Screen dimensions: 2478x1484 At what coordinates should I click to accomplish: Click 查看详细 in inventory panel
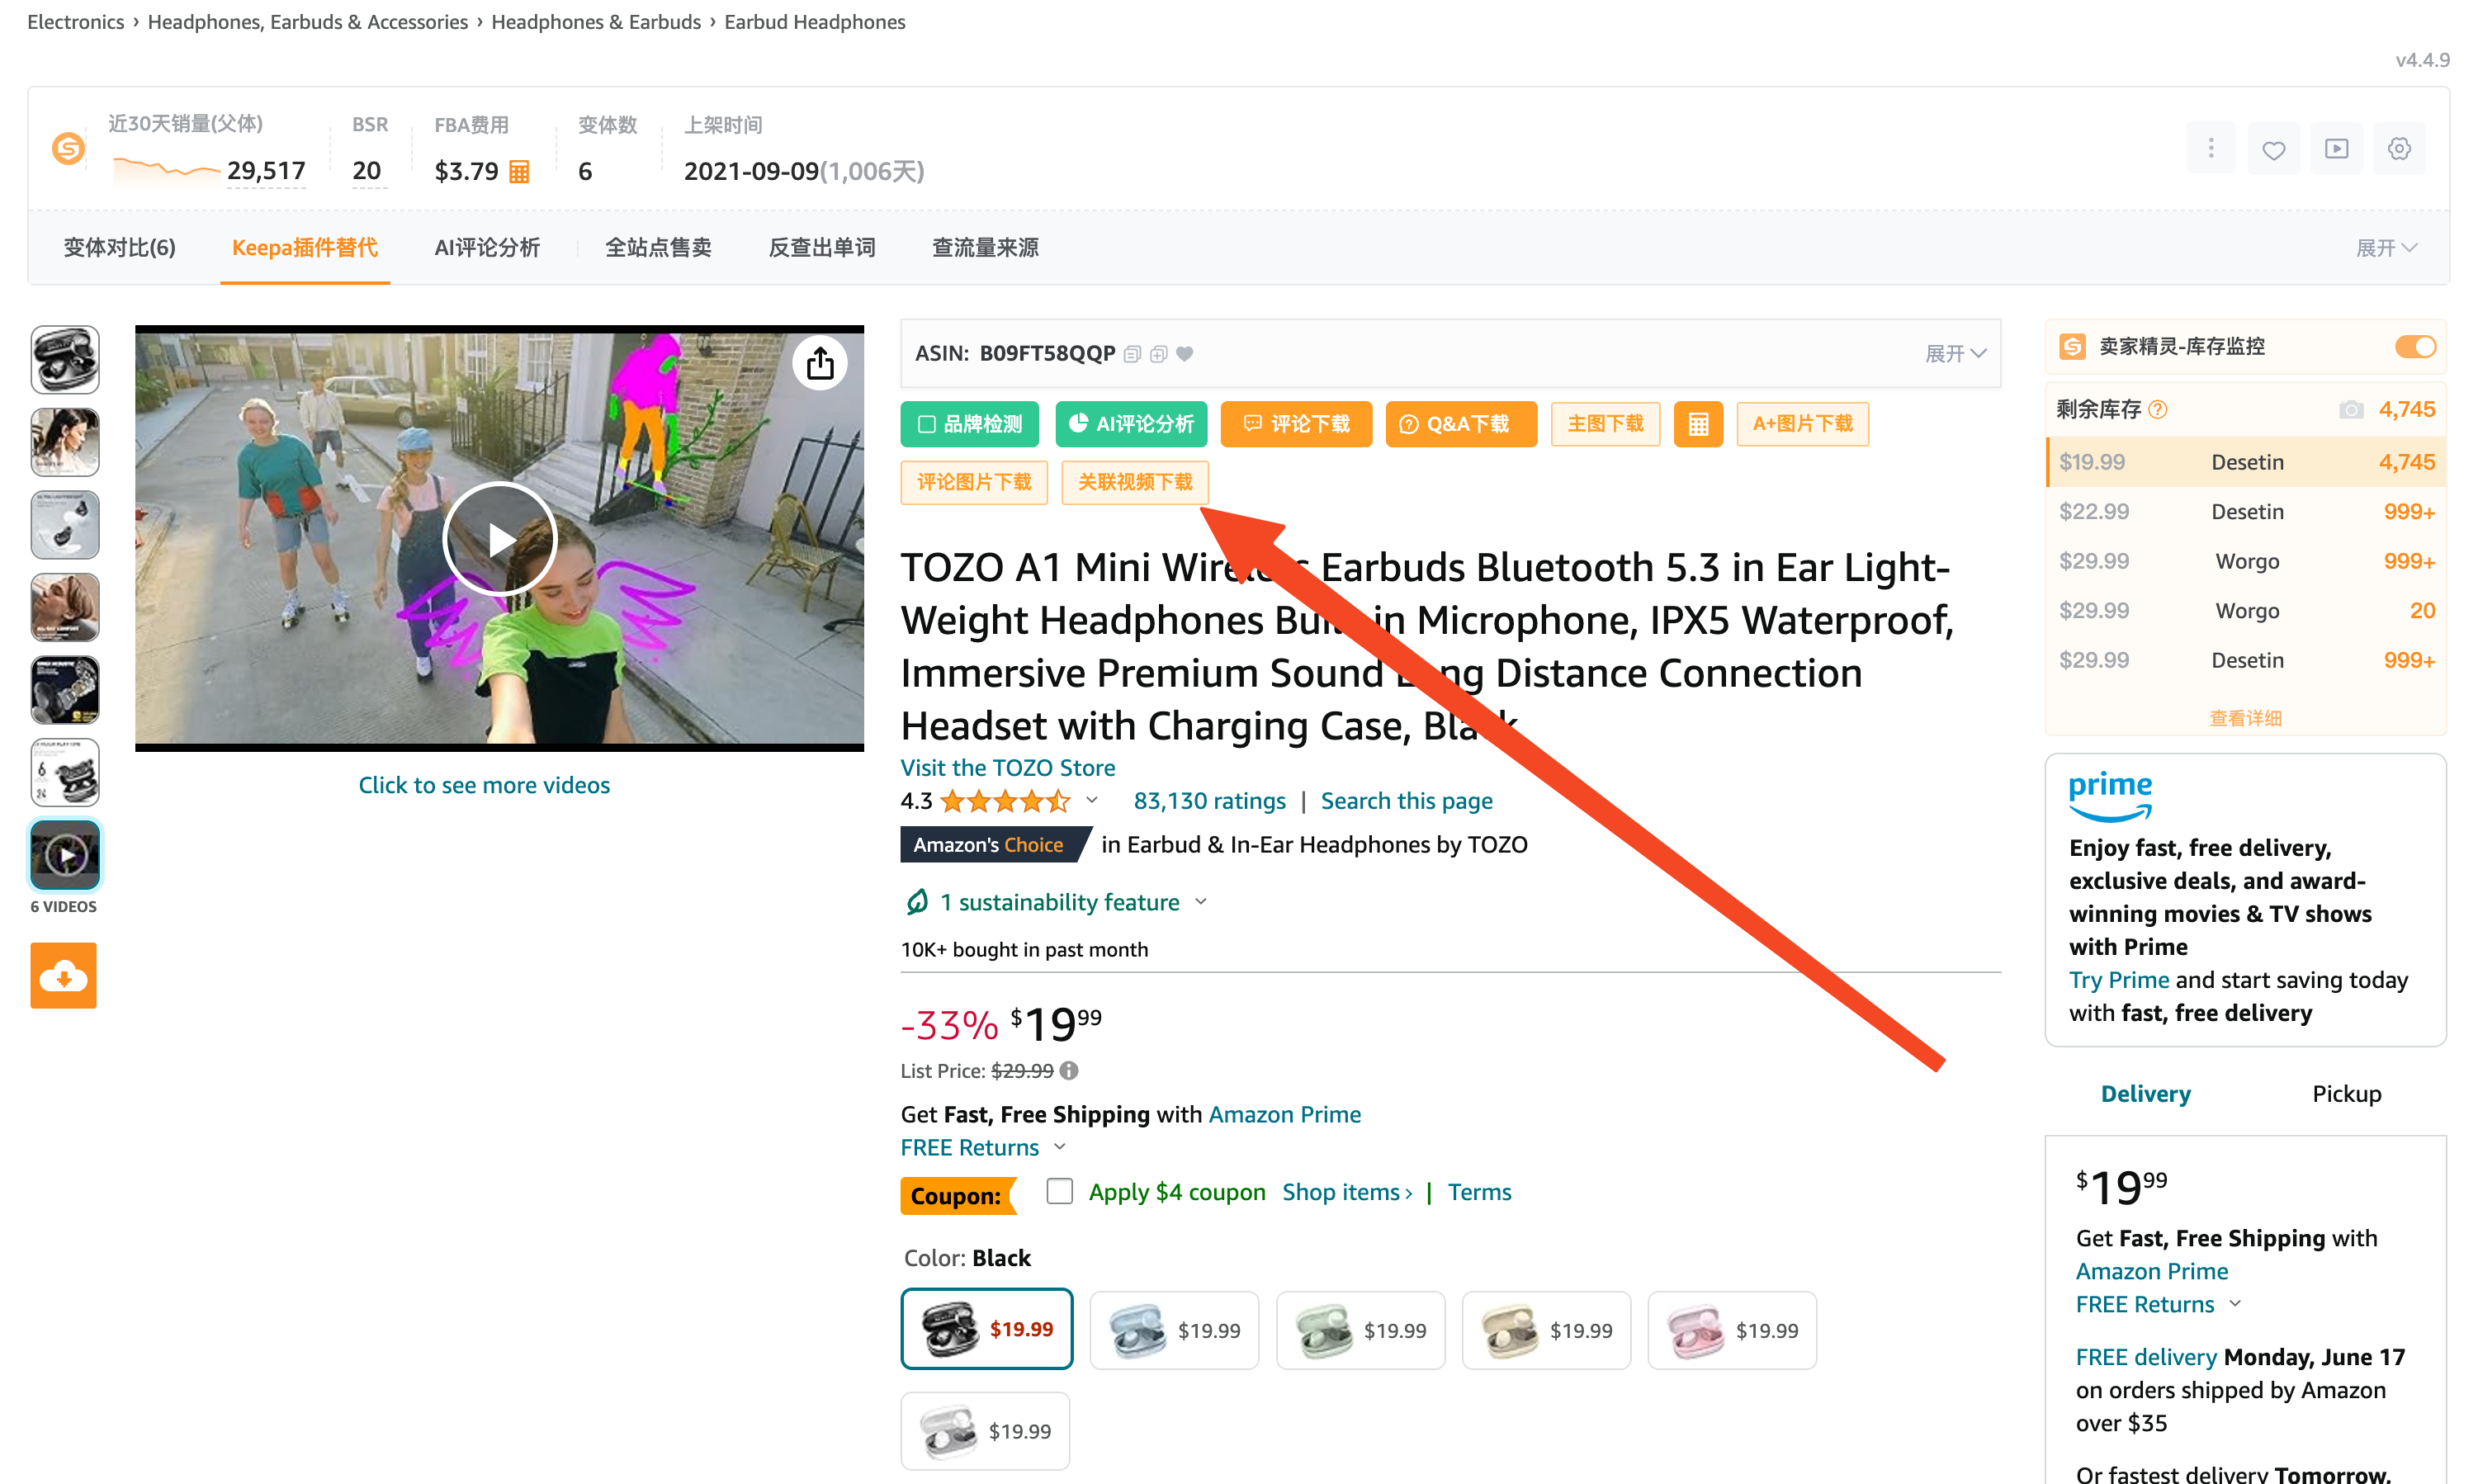(2245, 718)
